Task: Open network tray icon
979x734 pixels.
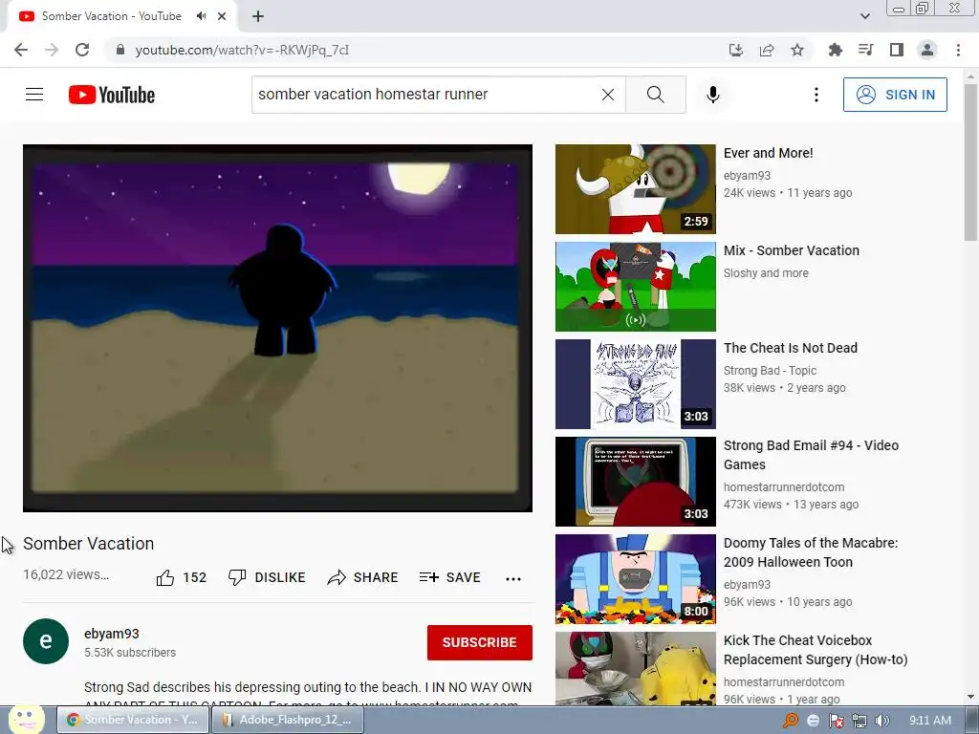Action: click(x=859, y=721)
